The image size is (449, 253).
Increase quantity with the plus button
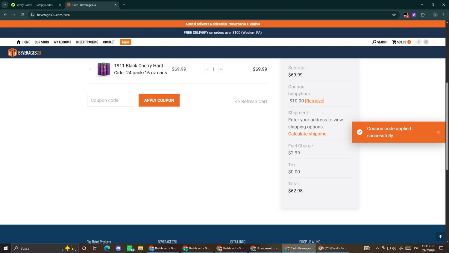[x=221, y=69]
